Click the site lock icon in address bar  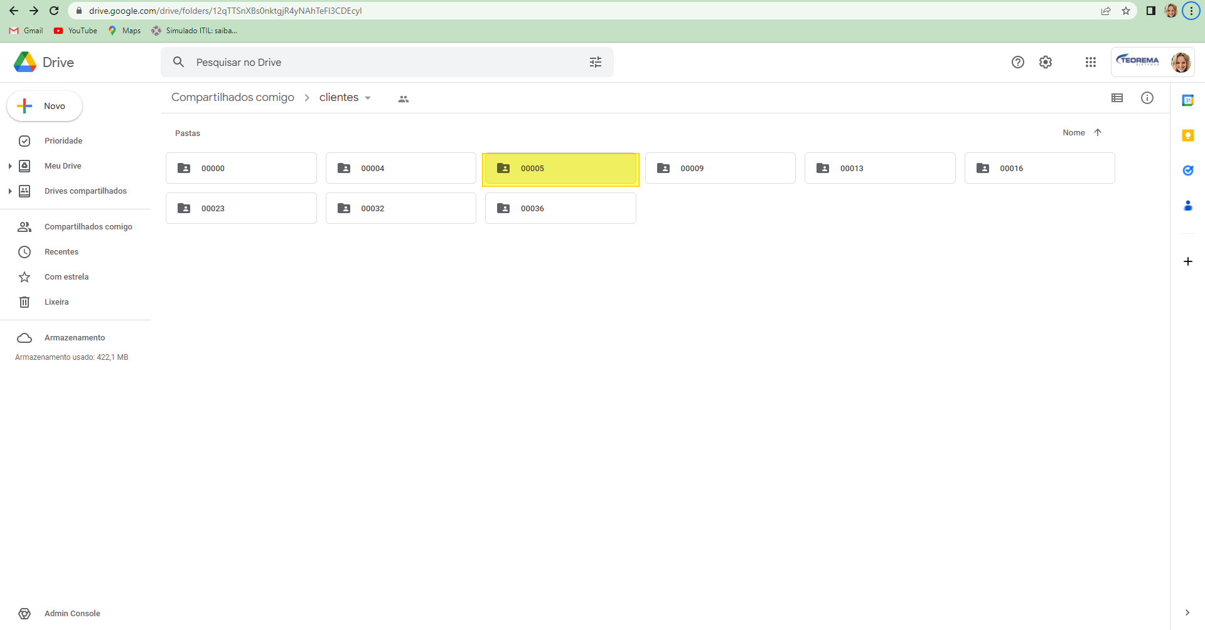[x=79, y=11]
